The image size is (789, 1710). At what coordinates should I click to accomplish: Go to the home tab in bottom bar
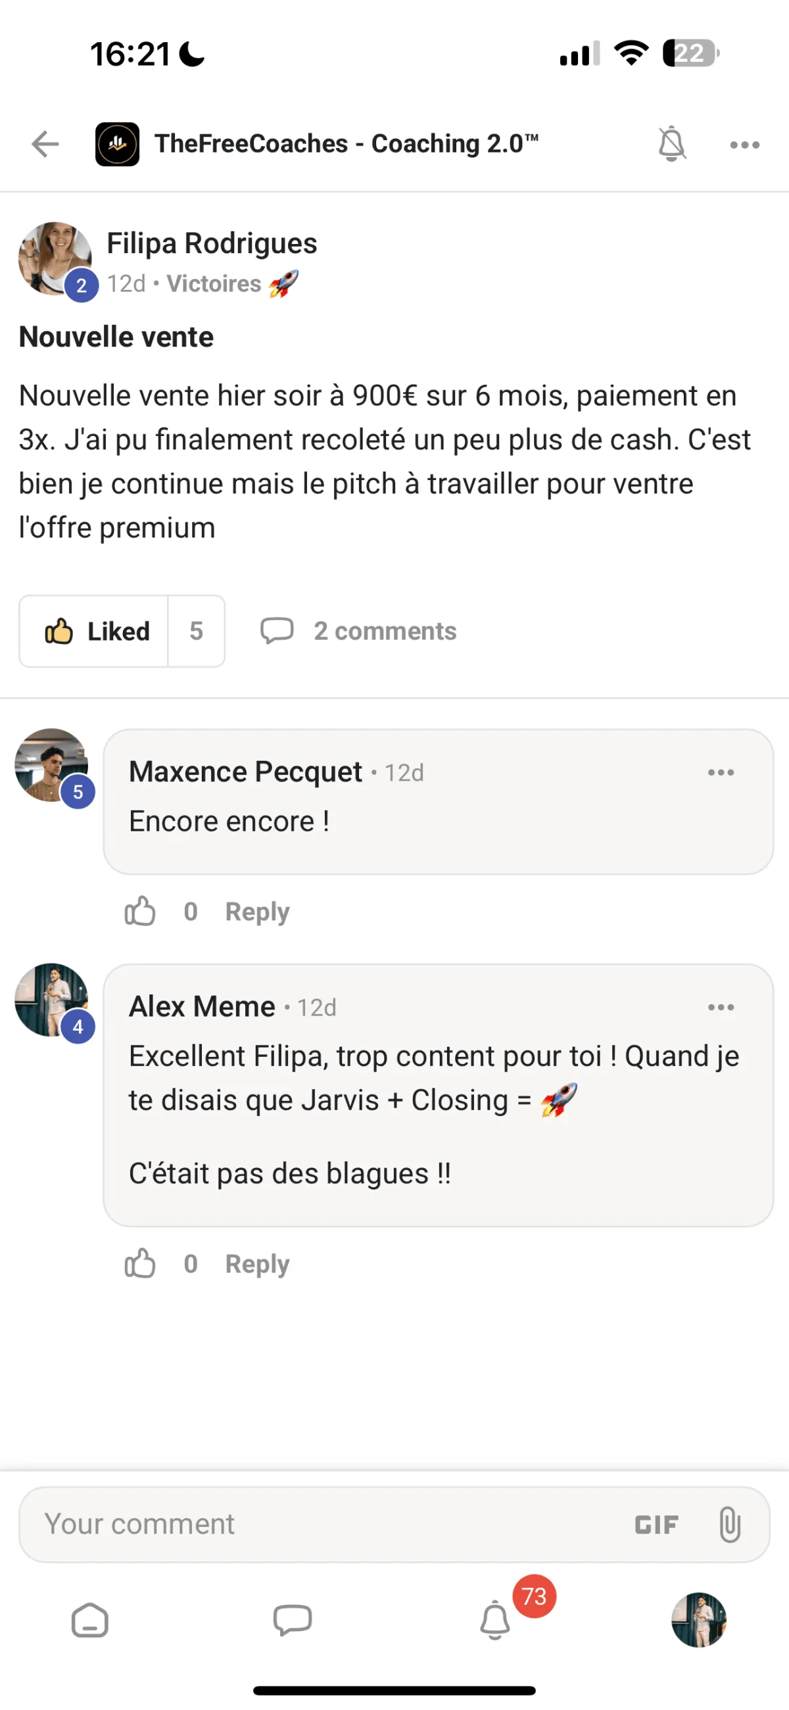tap(89, 1621)
